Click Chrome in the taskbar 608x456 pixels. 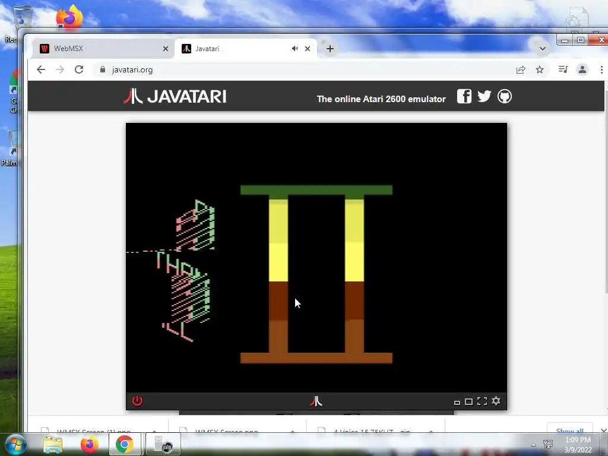pos(124,444)
